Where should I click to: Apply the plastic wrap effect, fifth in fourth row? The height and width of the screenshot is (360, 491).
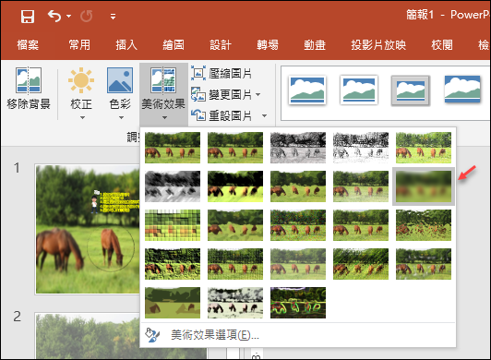[424, 264]
